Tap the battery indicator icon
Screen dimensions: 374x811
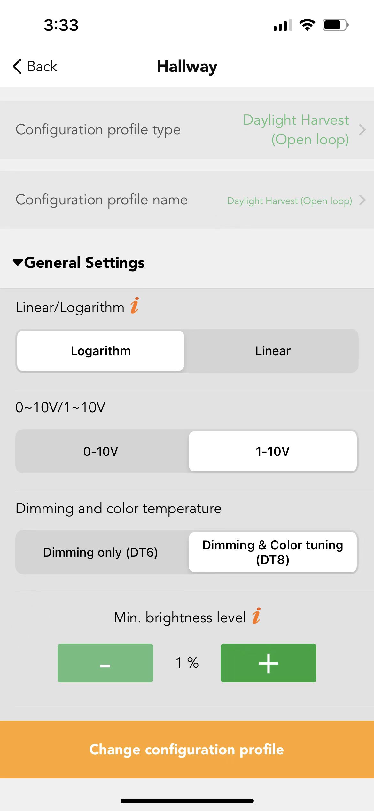(x=335, y=25)
